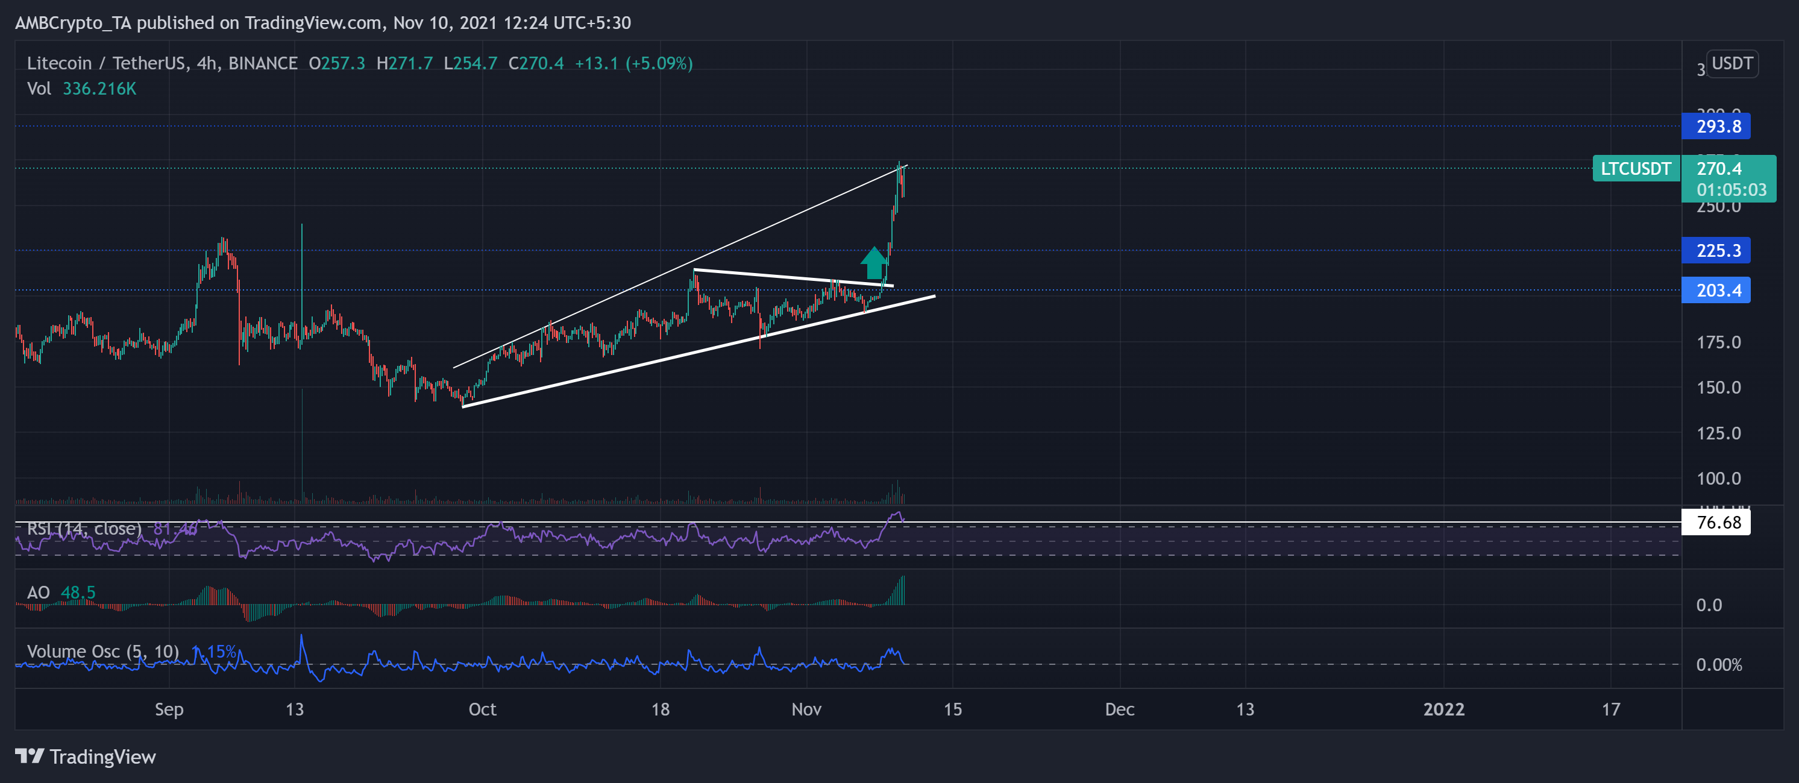Click the Dec date label on time axis

[x=1120, y=709]
